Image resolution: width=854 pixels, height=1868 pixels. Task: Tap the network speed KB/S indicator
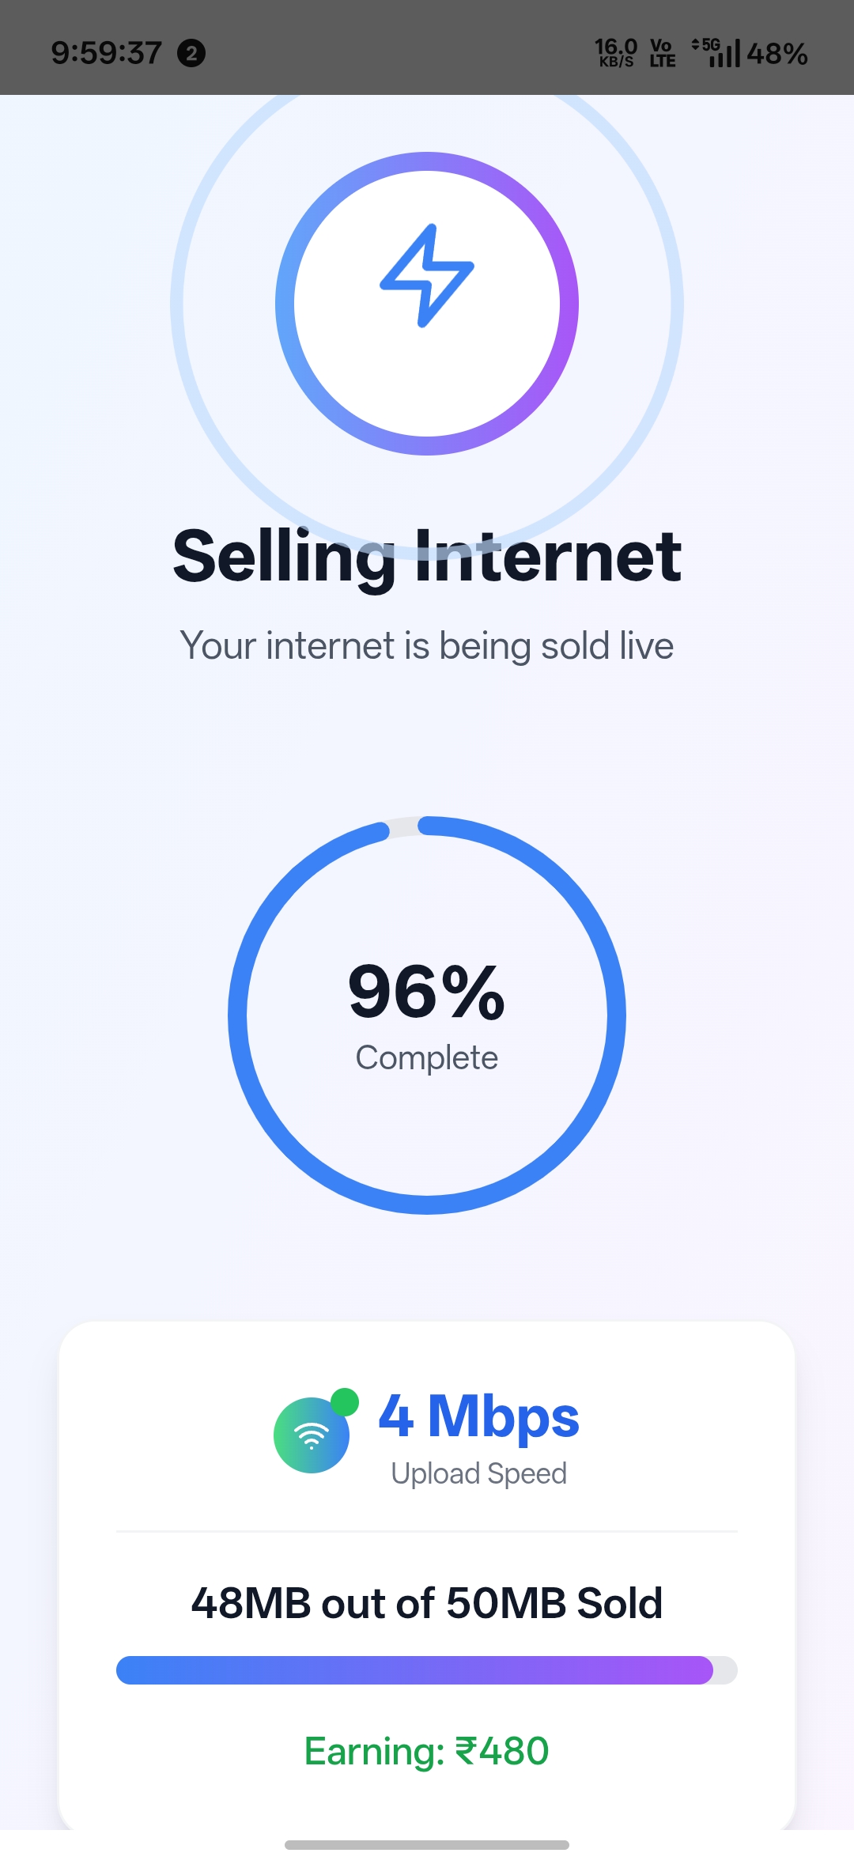click(616, 53)
